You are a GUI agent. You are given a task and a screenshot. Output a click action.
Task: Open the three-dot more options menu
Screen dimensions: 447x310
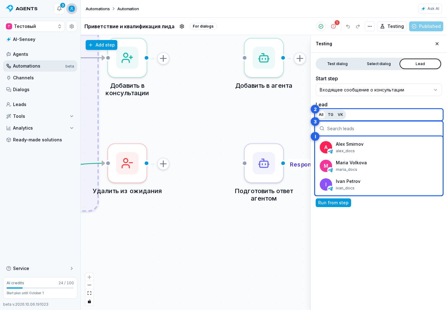370,26
